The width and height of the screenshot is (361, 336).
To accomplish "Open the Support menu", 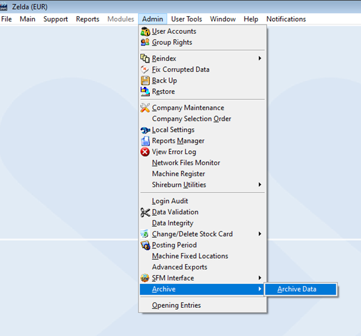I will point(56,19).
